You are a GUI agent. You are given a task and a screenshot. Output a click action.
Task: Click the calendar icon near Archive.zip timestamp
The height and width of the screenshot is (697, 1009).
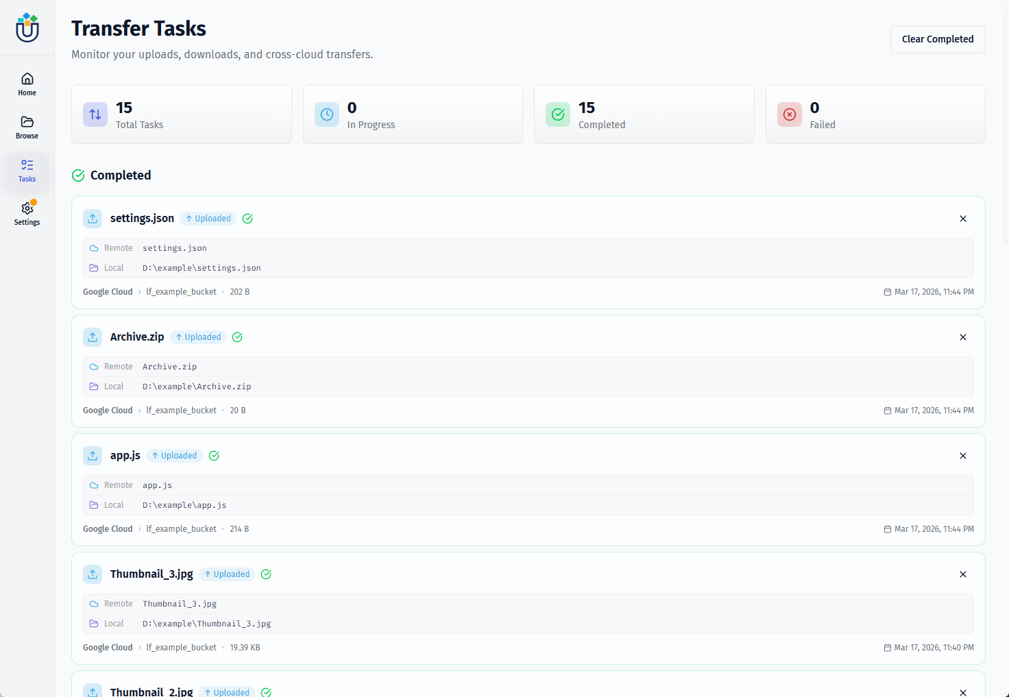click(x=887, y=410)
